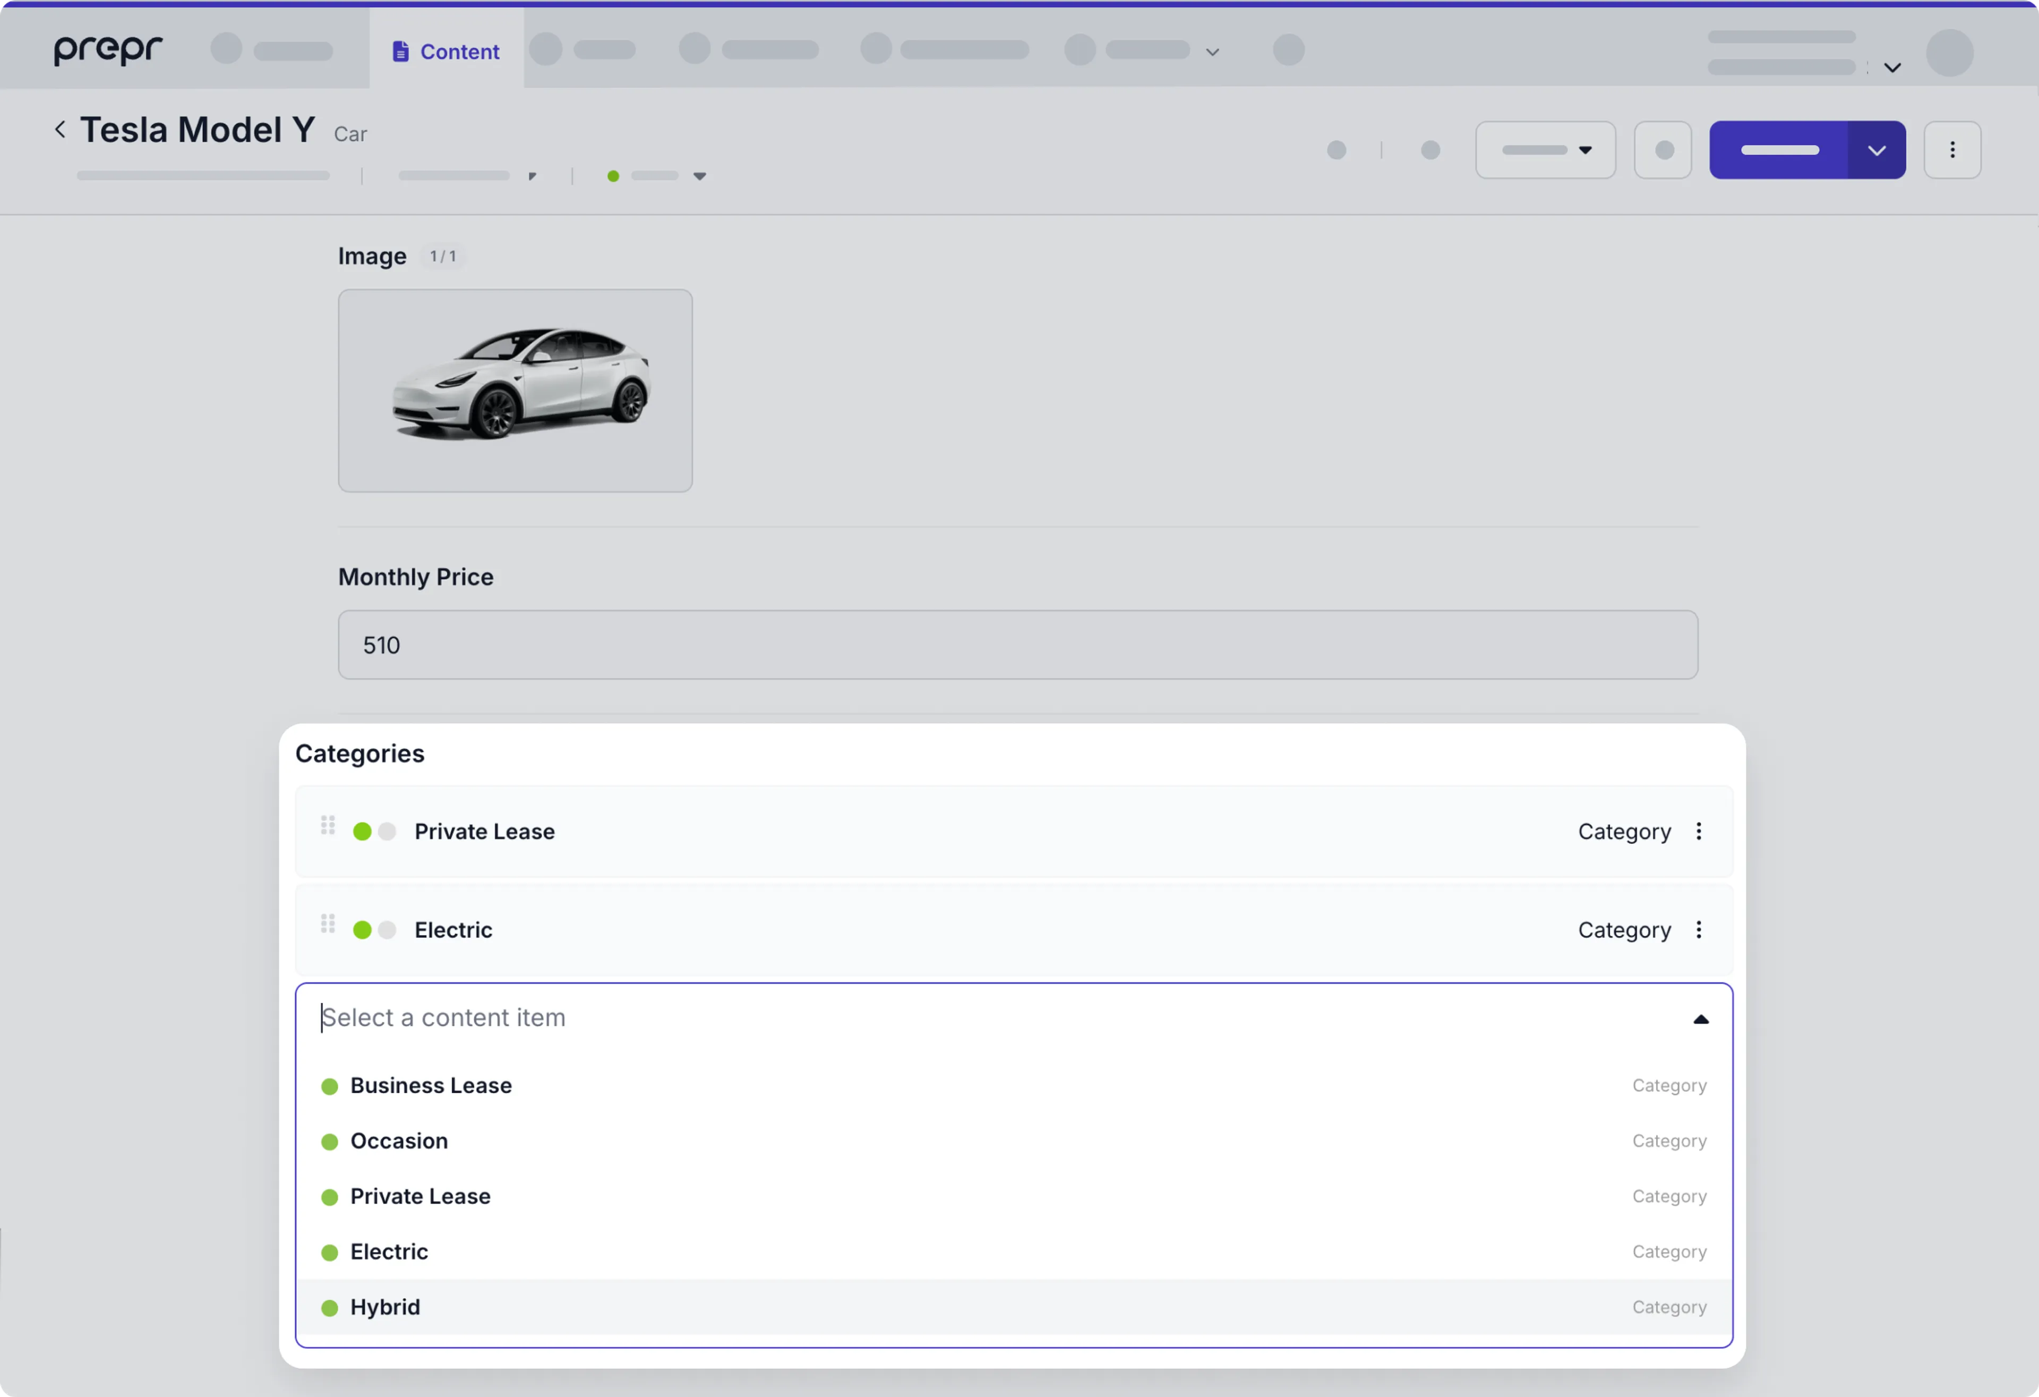This screenshot has width=2039, height=1397.
Task: Open the kebab menu for the Private Lease category
Action: point(1699,831)
